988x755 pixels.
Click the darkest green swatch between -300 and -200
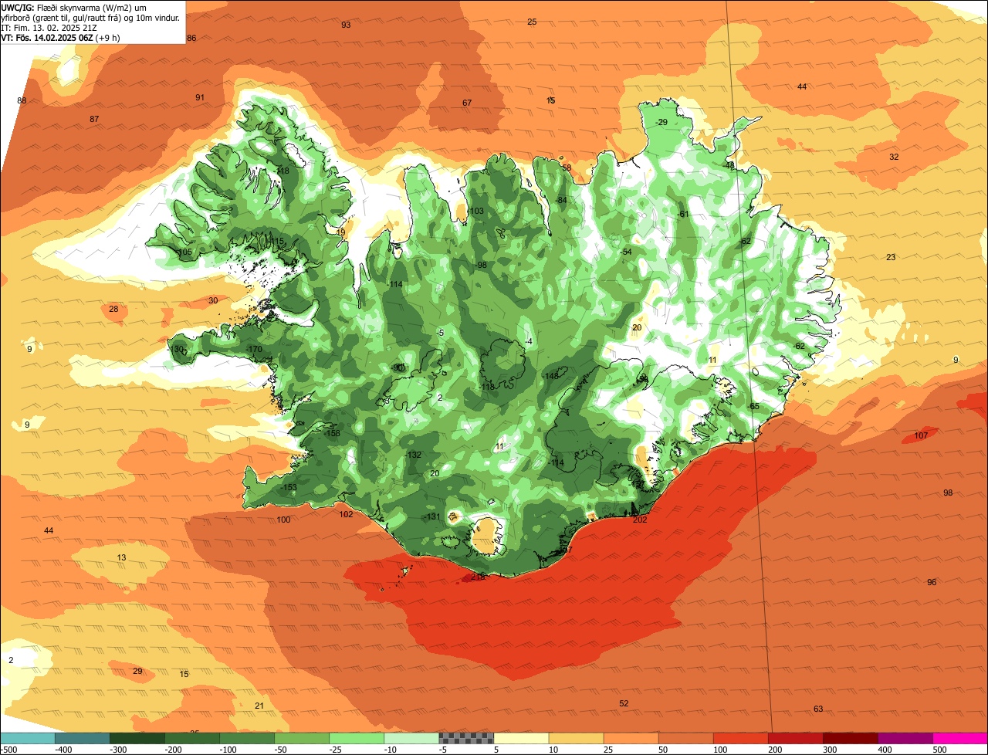(137, 738)
